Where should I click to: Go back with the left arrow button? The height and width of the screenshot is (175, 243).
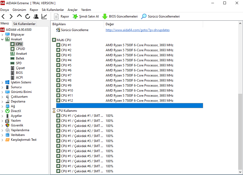[x=3, y=16]
